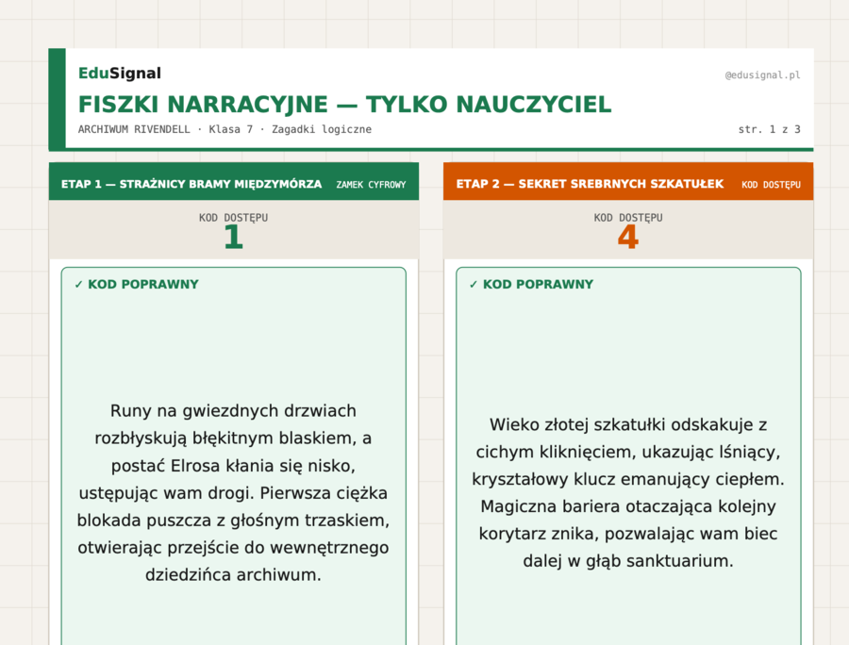Click the KOD POPRAWNY label in the Etap 1 card
This screenshot has width=849, height=645.
[x=137, y=284]
